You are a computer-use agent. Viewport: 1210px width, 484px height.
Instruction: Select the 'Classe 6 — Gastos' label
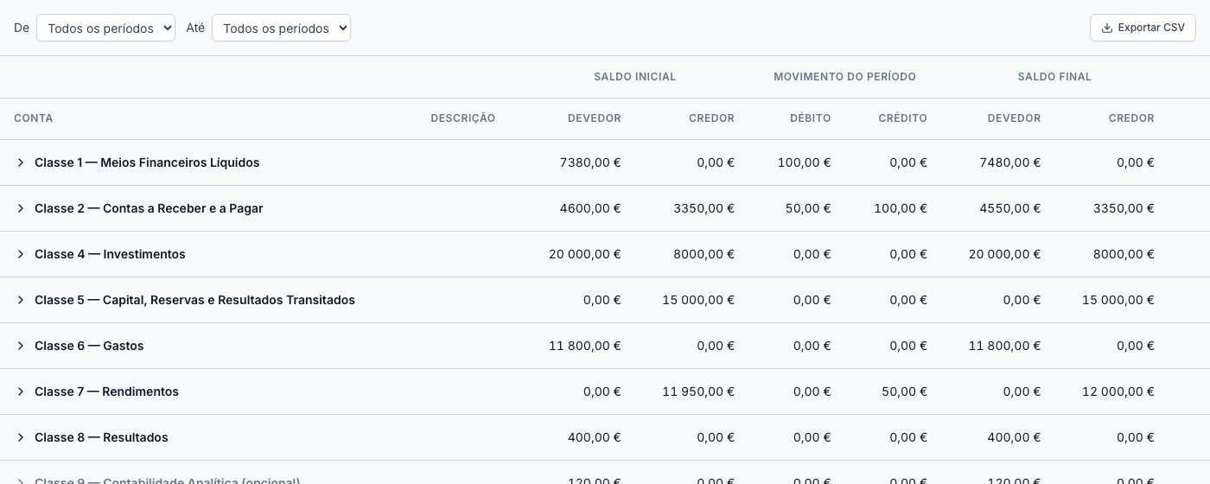coord(89,346)
